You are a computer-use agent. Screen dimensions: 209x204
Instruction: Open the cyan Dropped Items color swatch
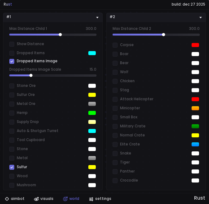tap(92, 53)
